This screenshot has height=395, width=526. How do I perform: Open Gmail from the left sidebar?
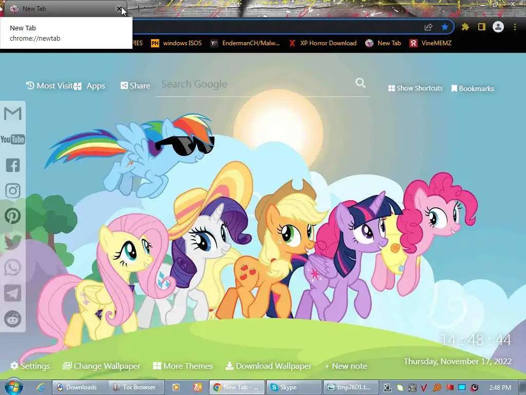[x=13, y=114]
